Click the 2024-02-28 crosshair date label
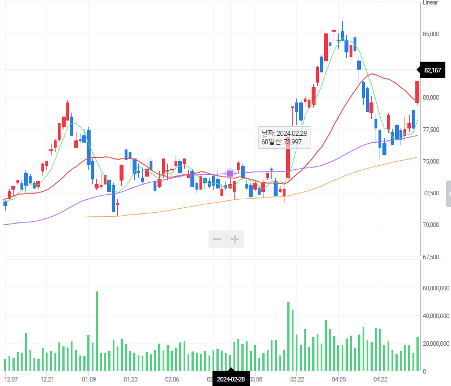451x386 pixels. click(231, 379)
